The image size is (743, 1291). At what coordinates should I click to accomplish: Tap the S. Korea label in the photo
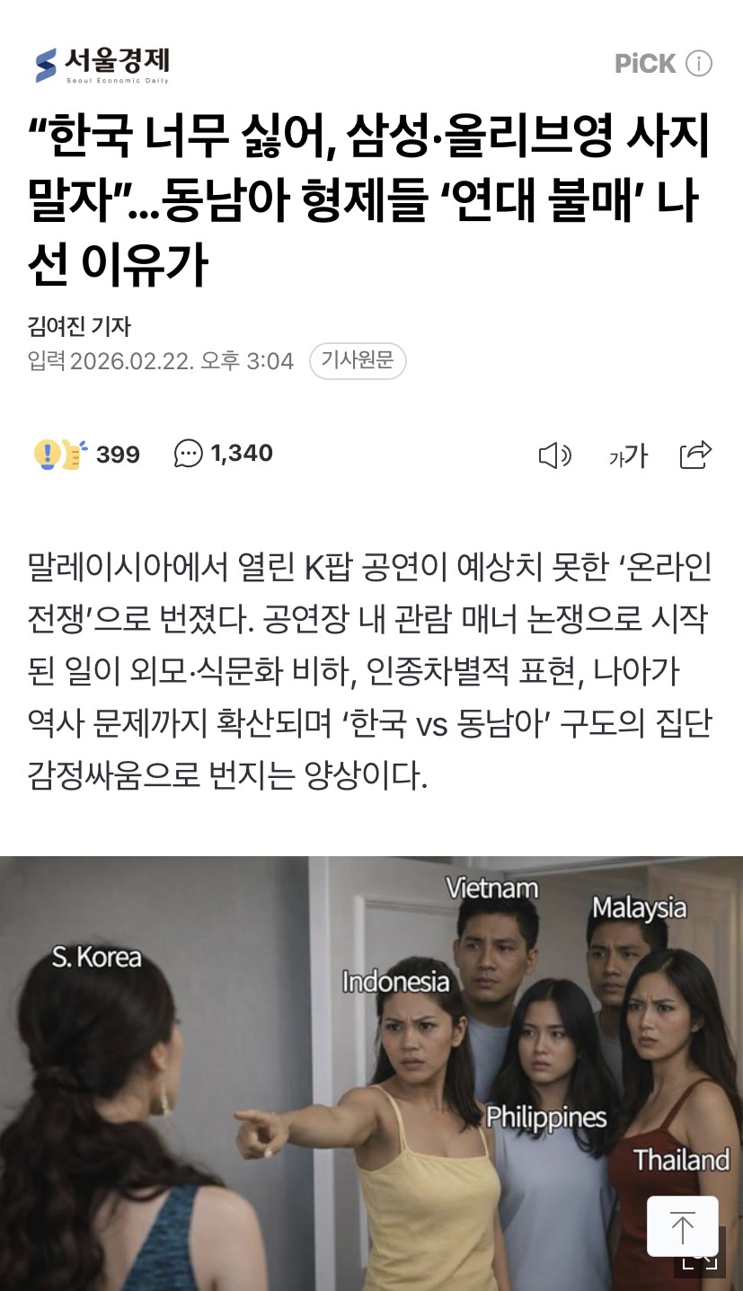pos(97,957)
